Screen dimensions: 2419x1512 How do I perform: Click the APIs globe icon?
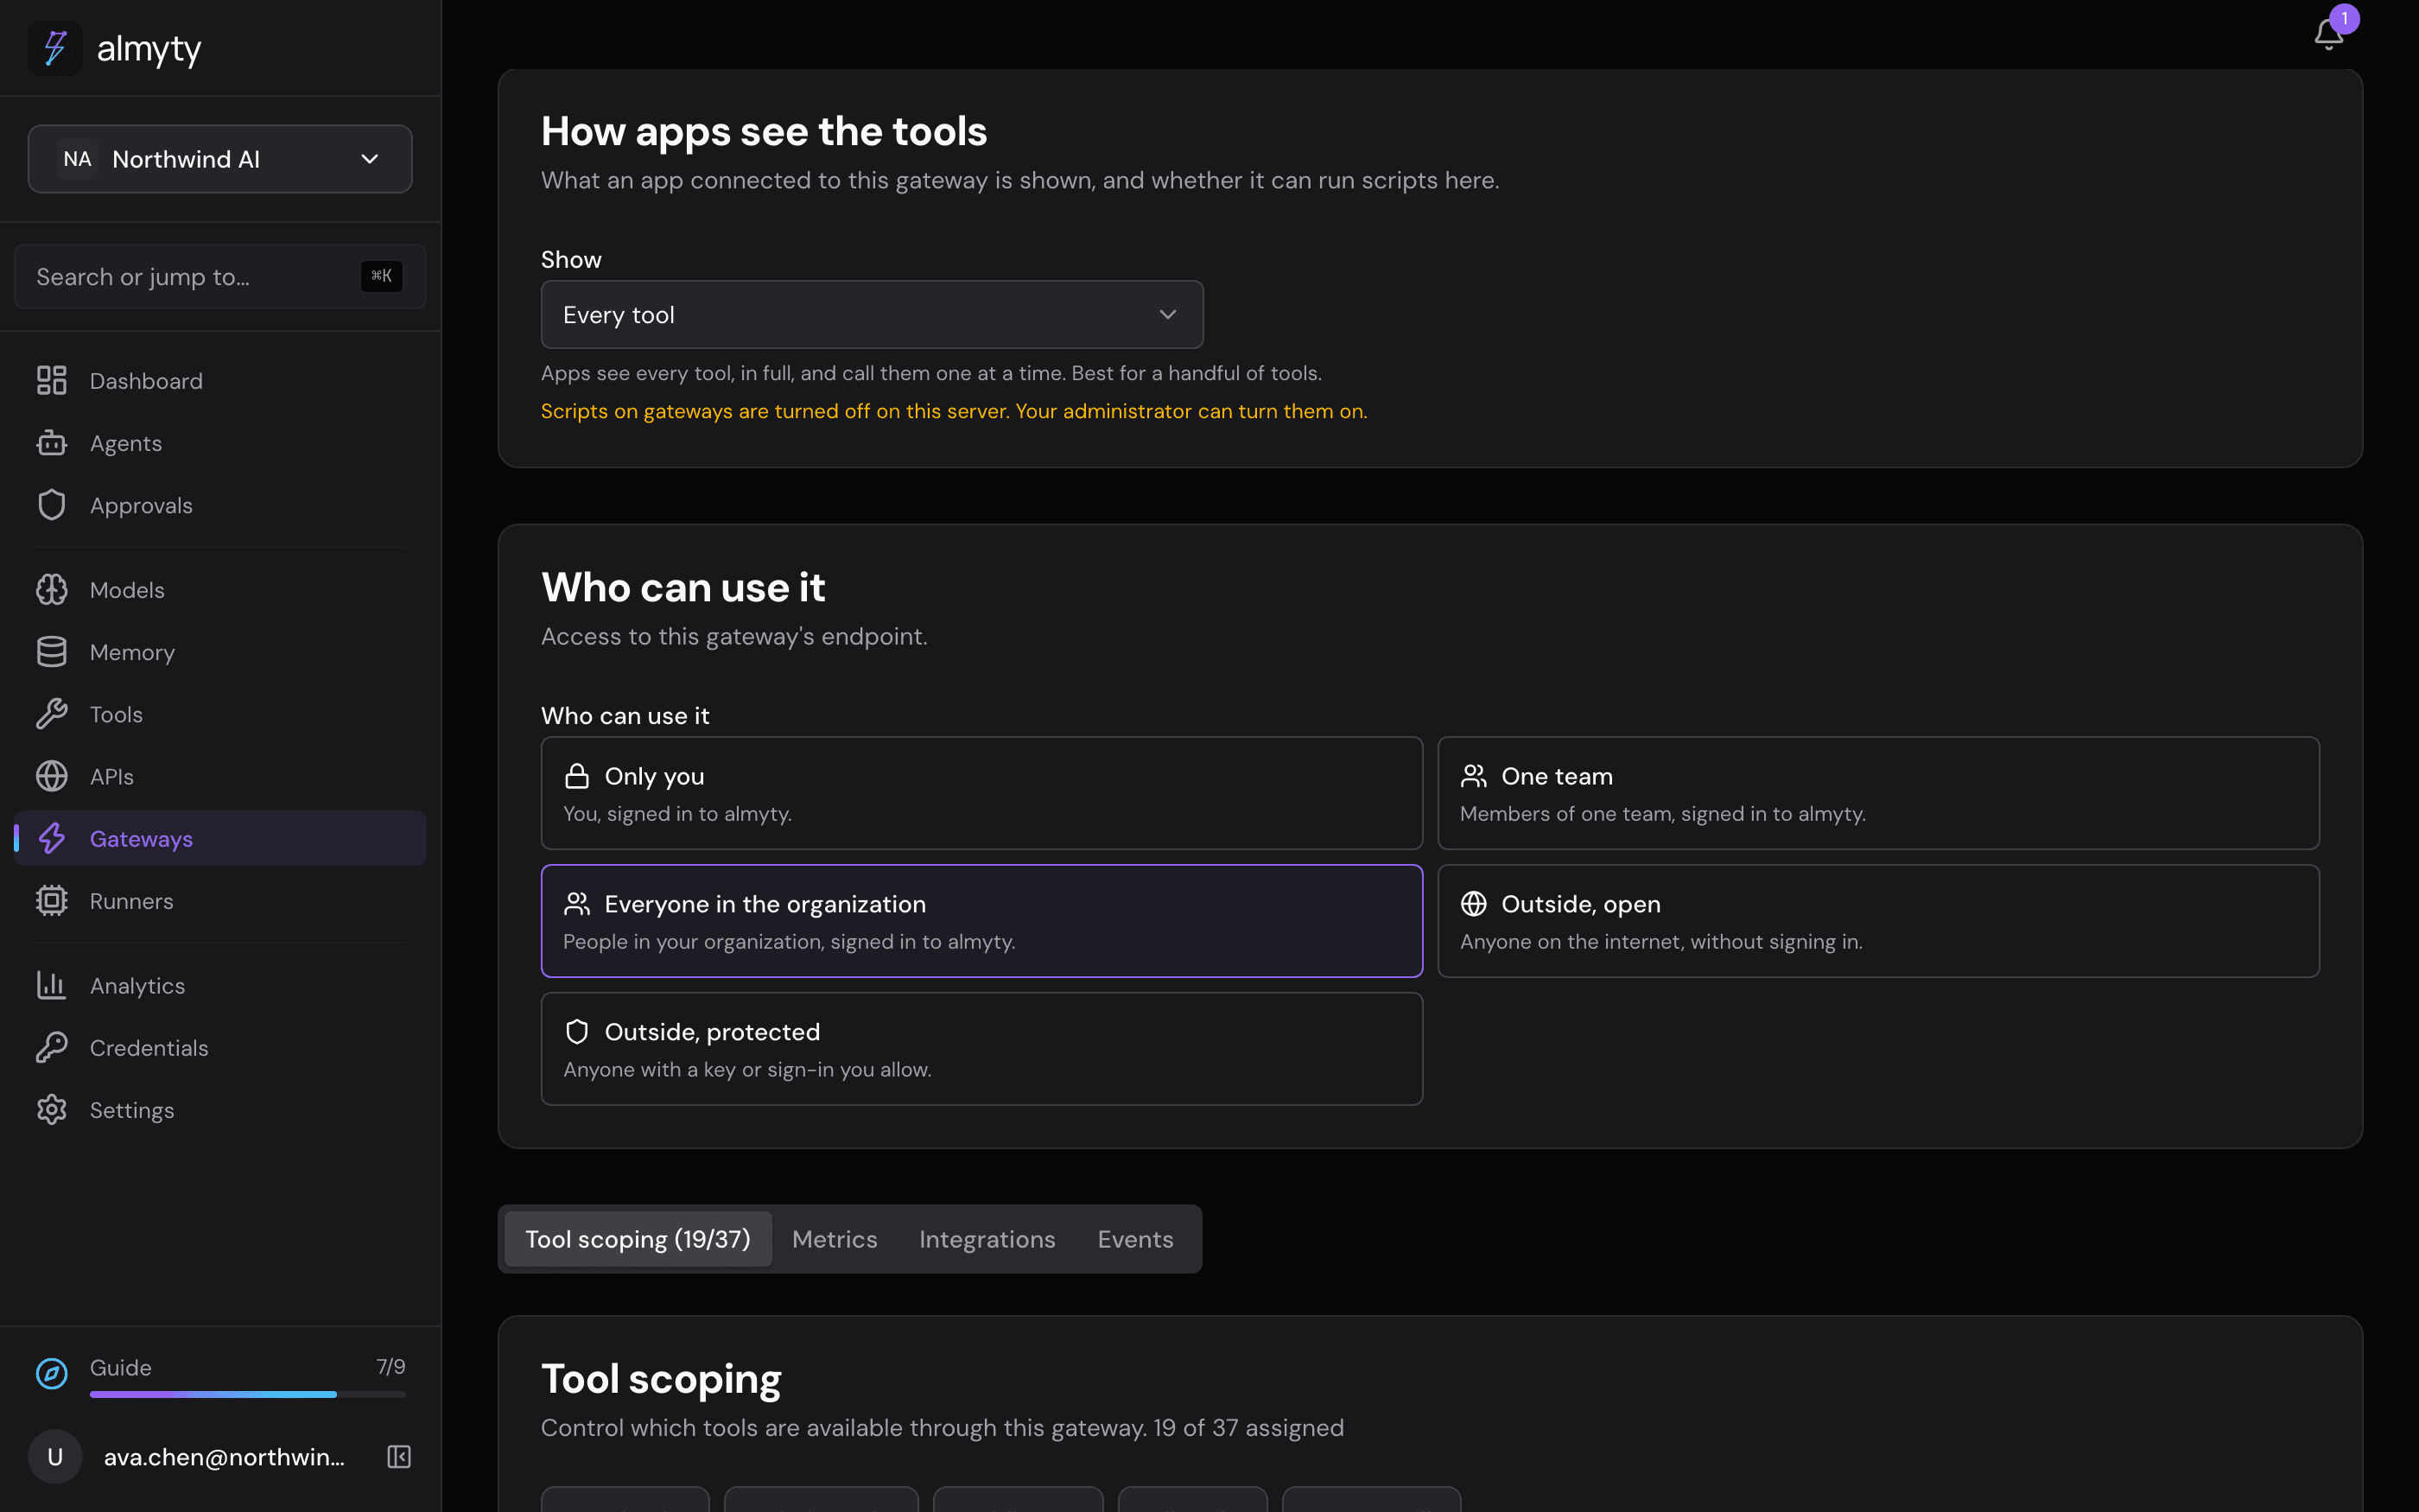pos(52,776)
